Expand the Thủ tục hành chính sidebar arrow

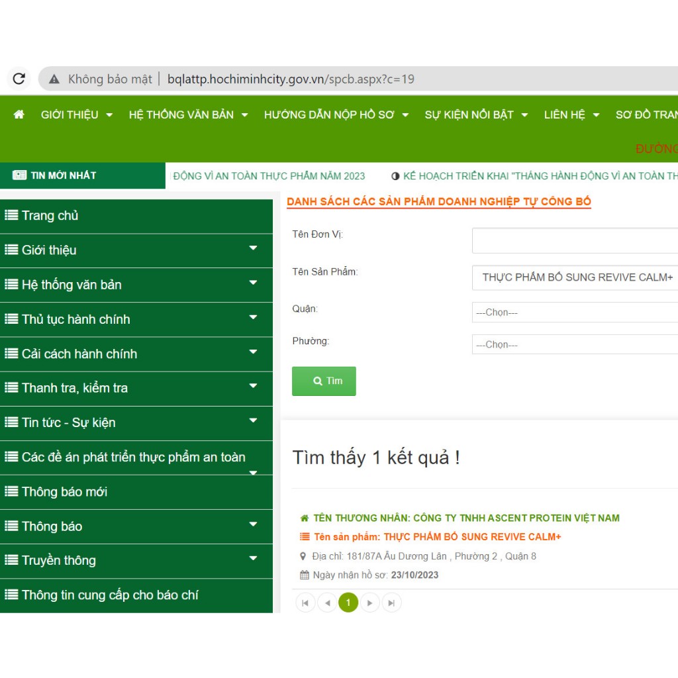254,317
